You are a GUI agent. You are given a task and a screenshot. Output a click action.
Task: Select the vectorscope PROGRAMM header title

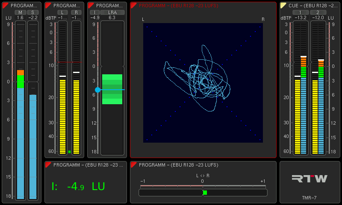[x=178, y=6]
